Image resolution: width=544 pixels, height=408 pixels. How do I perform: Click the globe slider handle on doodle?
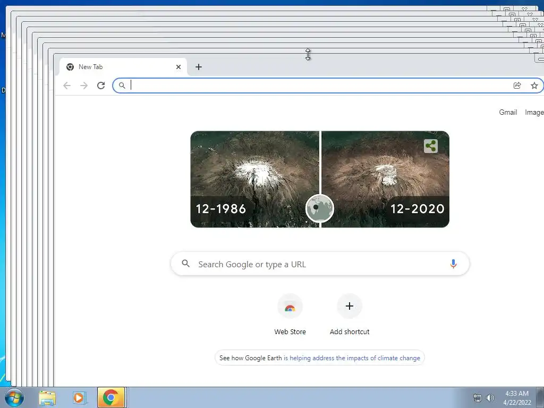point(320,208)
